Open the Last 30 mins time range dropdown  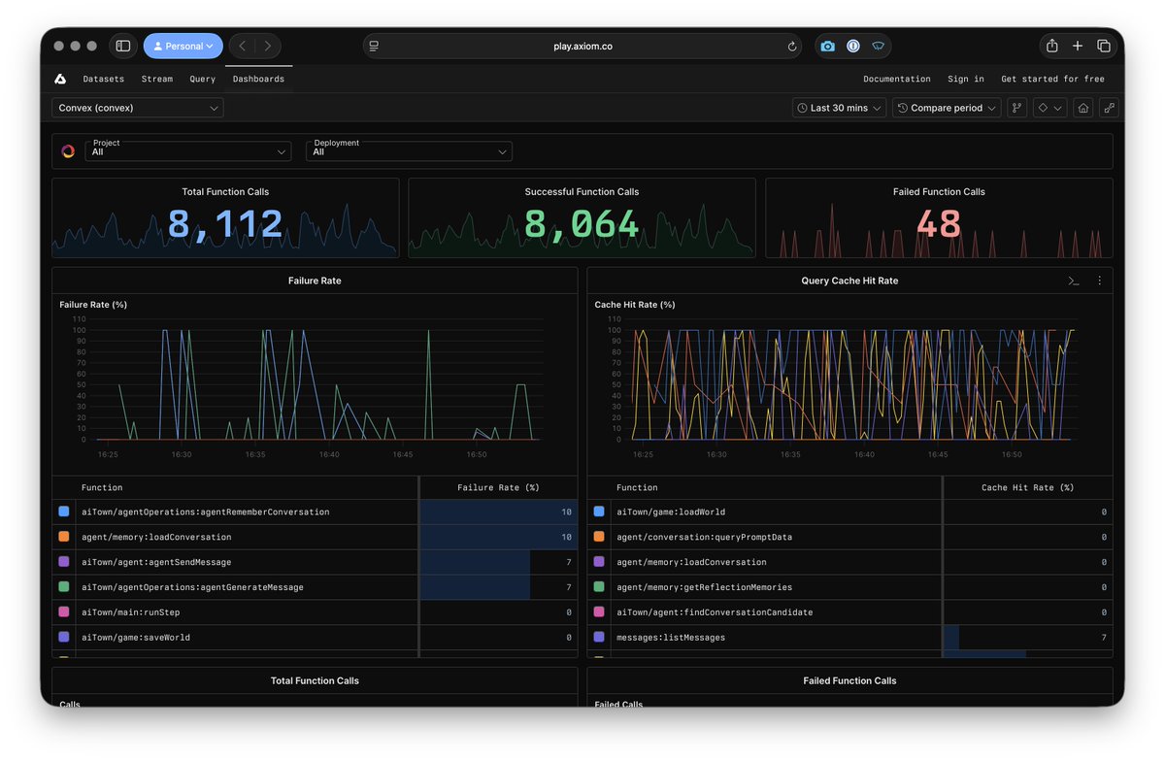pyautogui.click(x=840, y=108)
